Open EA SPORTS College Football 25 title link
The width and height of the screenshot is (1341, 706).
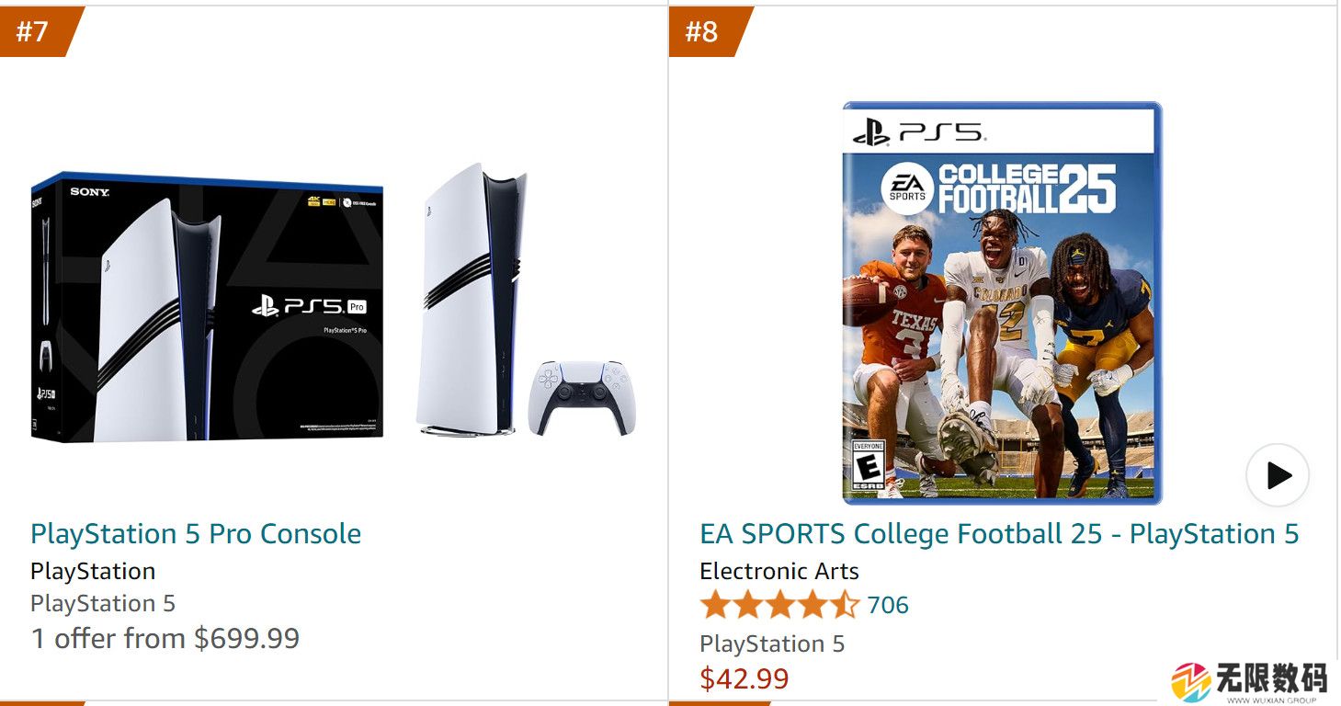pyautogui.click(x=999, y=534)
